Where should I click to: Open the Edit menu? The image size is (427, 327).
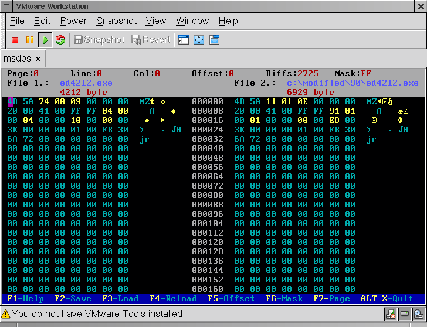(x=42, y=21)
